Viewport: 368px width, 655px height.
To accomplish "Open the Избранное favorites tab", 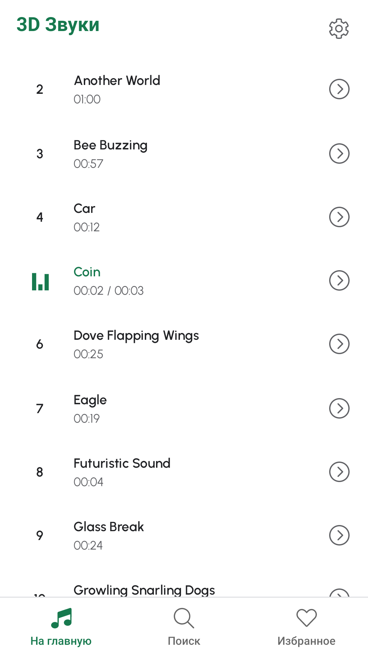I will pos(306,626).
